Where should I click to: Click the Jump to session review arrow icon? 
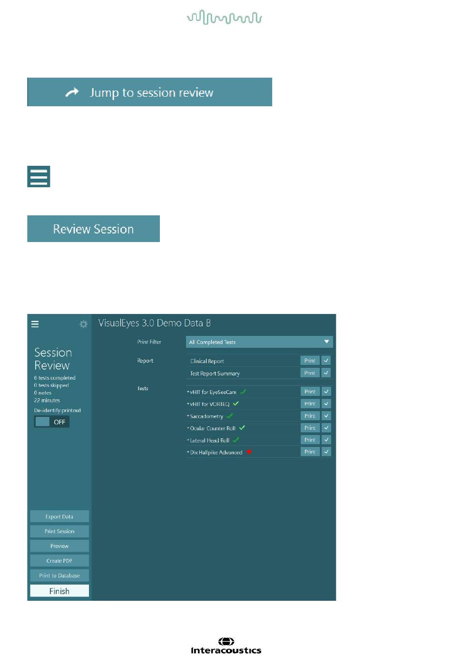(x=72, y=92)
